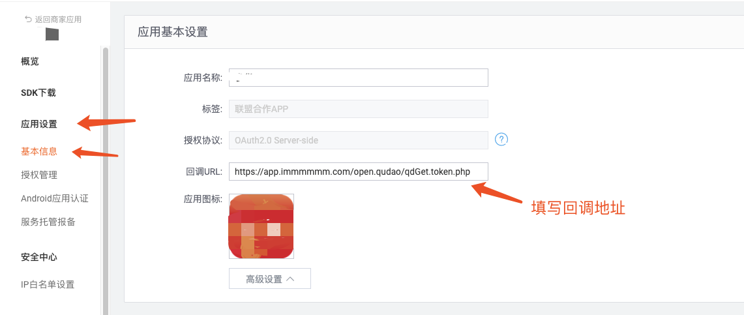Open the SDK下载 menu item

[38, 93]
